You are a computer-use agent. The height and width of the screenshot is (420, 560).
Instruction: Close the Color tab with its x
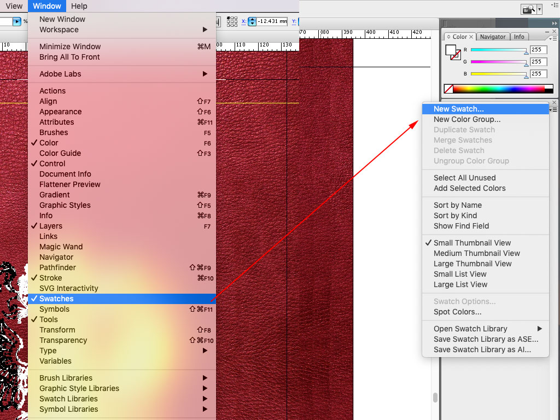(471, 37)
